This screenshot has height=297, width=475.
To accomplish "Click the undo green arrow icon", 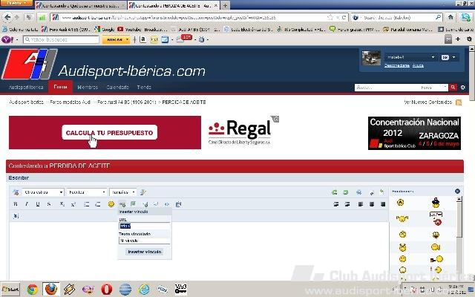I will coord(334,192).
